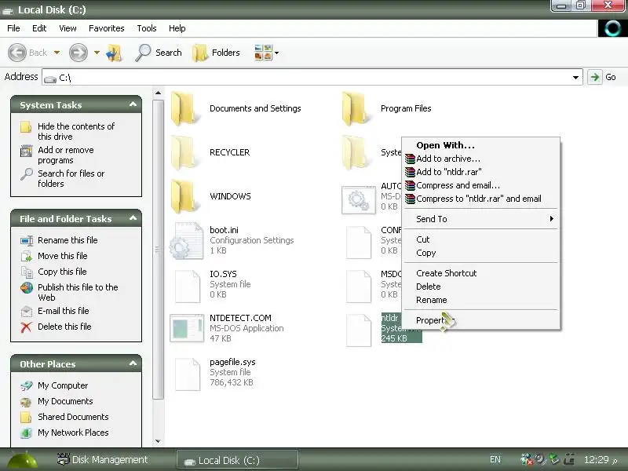The image size is (628, 471).
Task: Click the task pane scroll down arrow
Action: (x=159, y=441)
